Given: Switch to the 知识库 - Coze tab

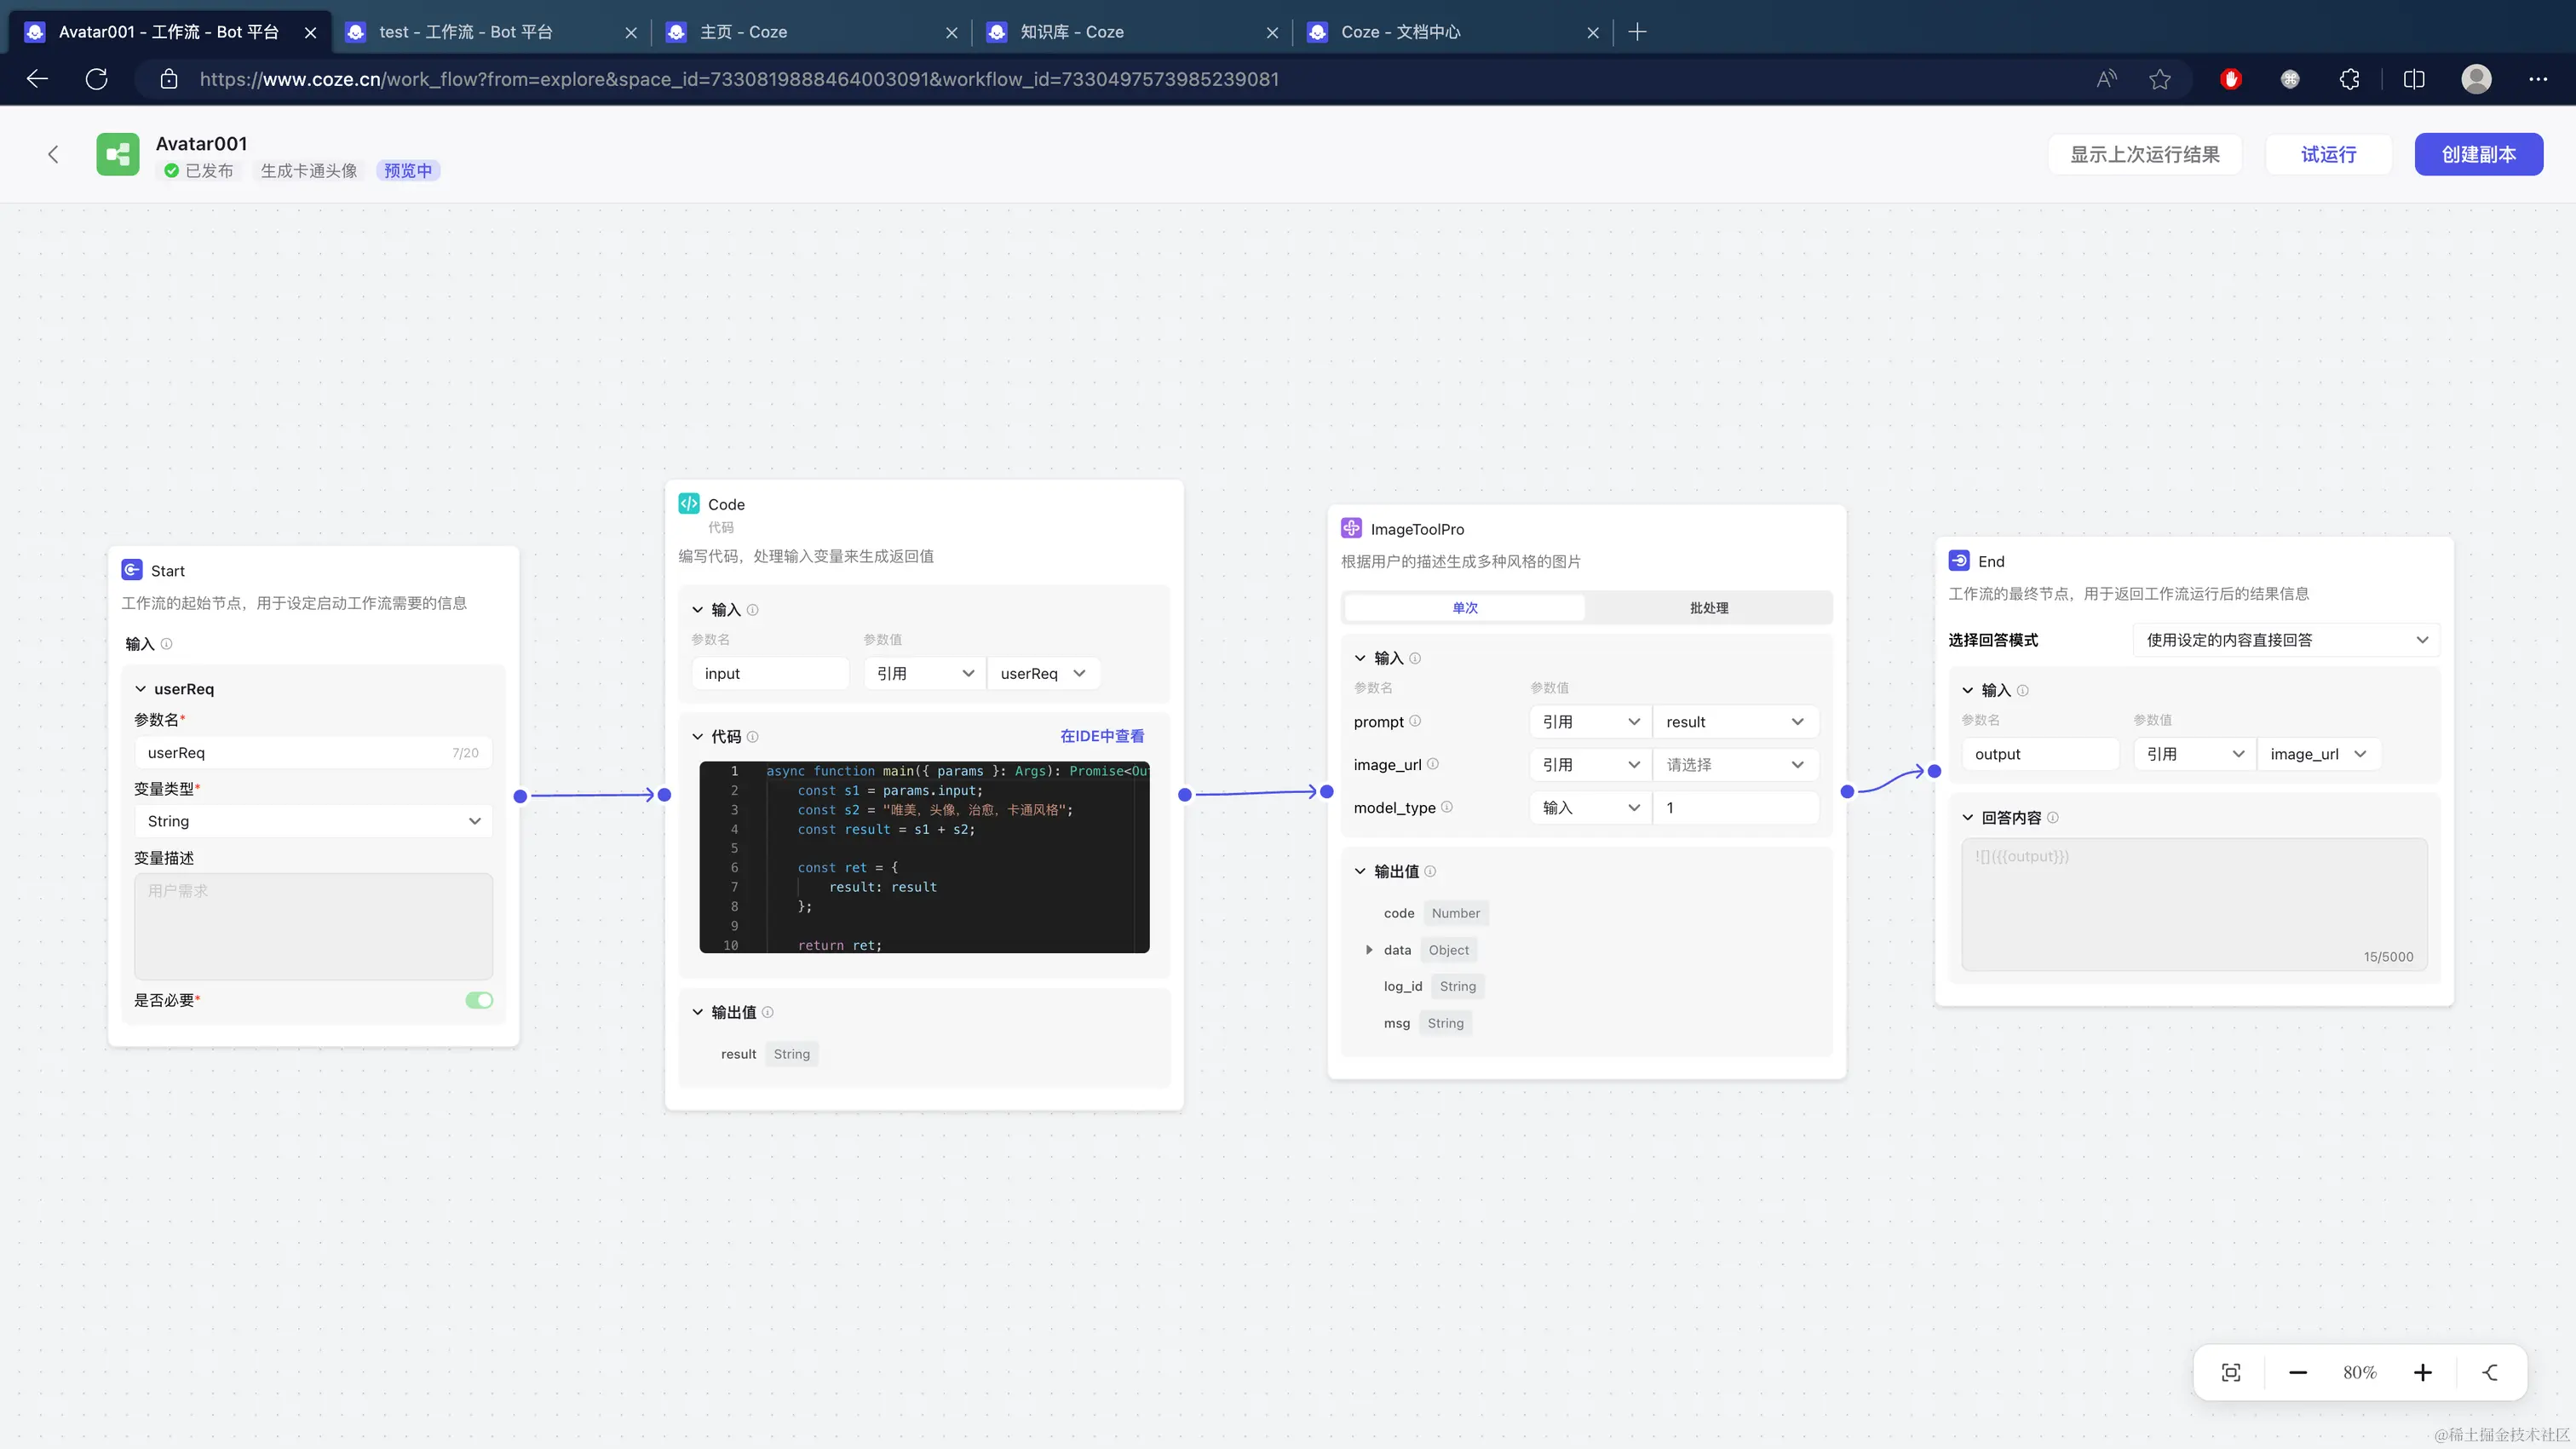Looking at the screenshot, I should point(1072,32).
